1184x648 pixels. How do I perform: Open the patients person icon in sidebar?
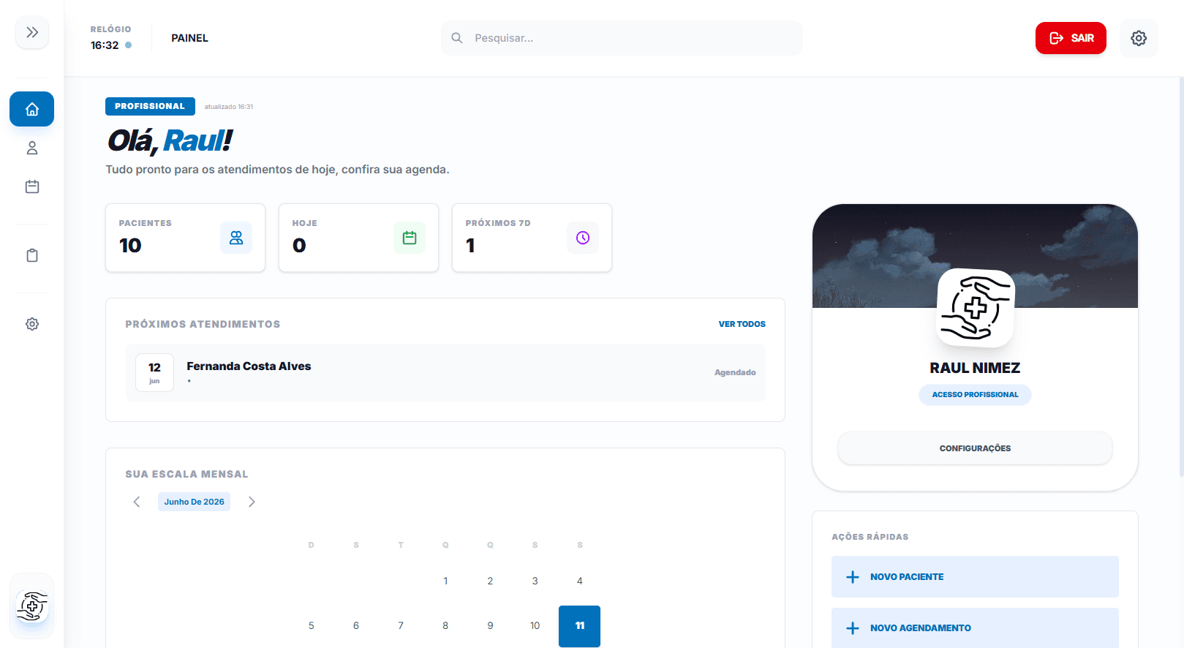point(31,148)
